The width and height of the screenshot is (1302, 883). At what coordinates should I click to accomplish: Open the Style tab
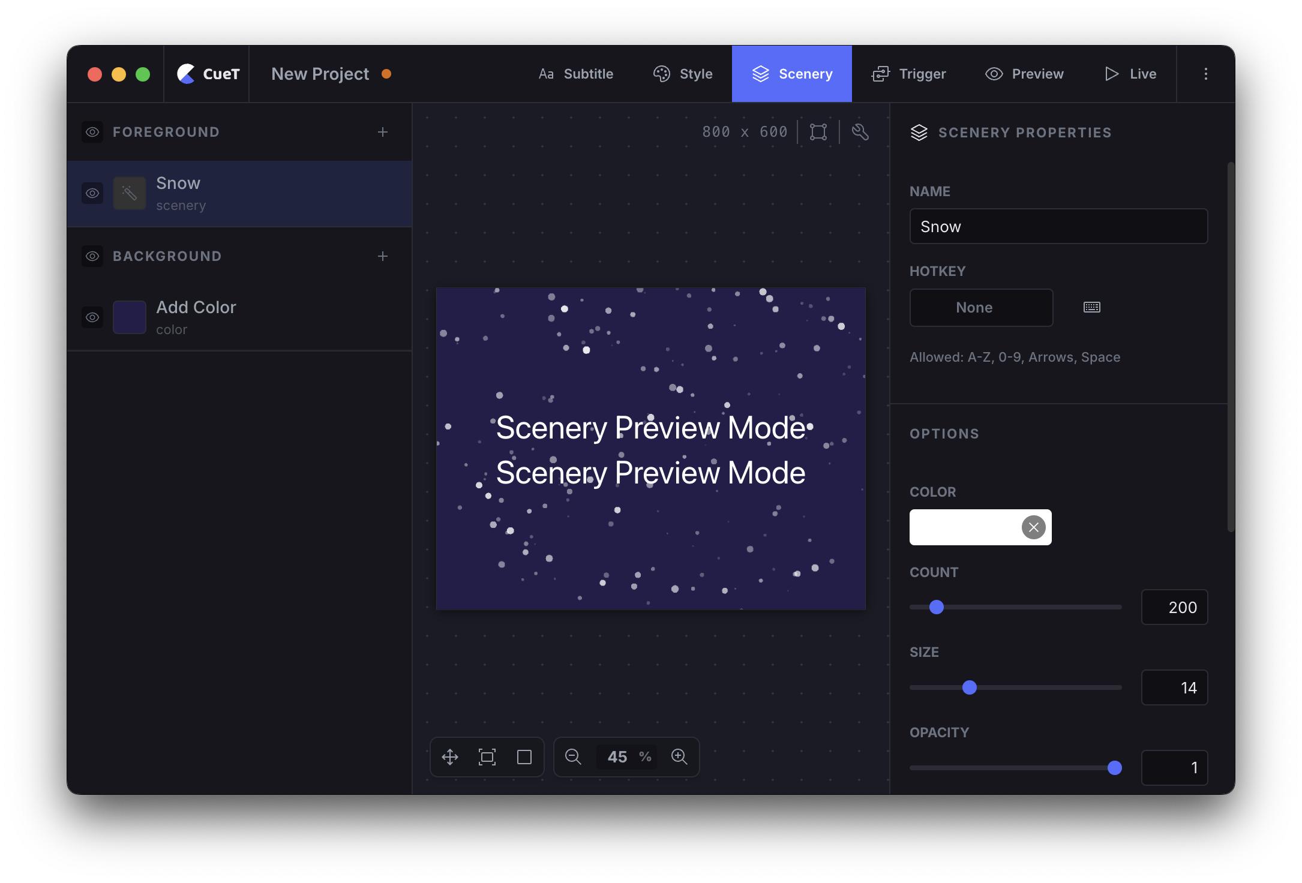683,74
